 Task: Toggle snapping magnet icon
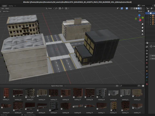60,8
